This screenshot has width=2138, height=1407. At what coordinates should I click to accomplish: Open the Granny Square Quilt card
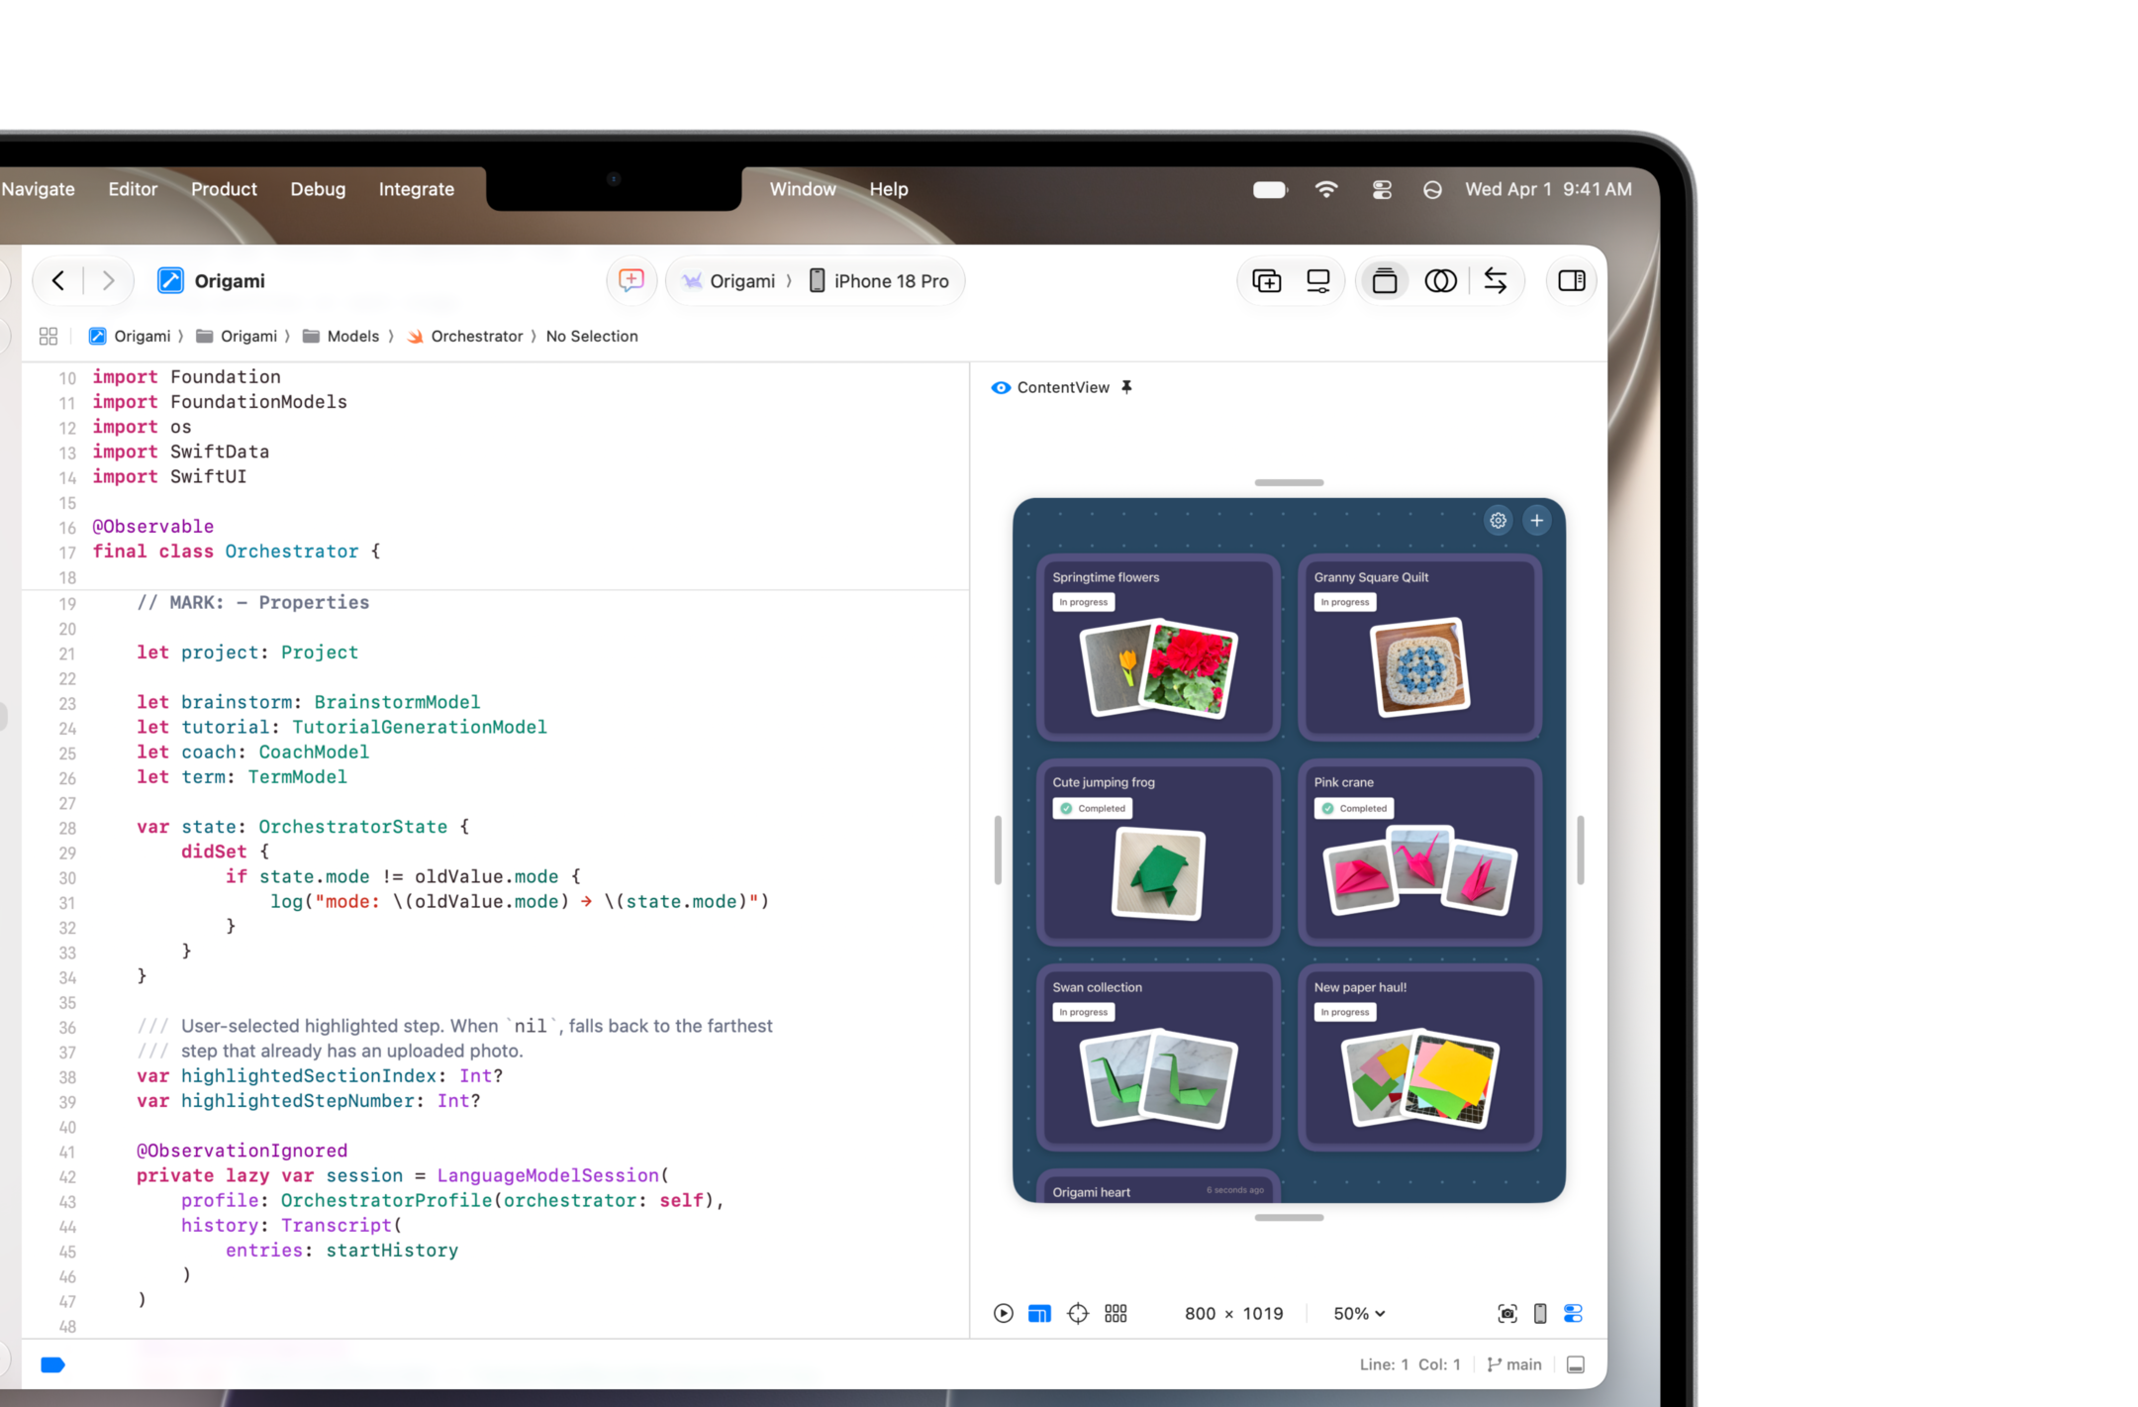click(x=1419, y=648)
